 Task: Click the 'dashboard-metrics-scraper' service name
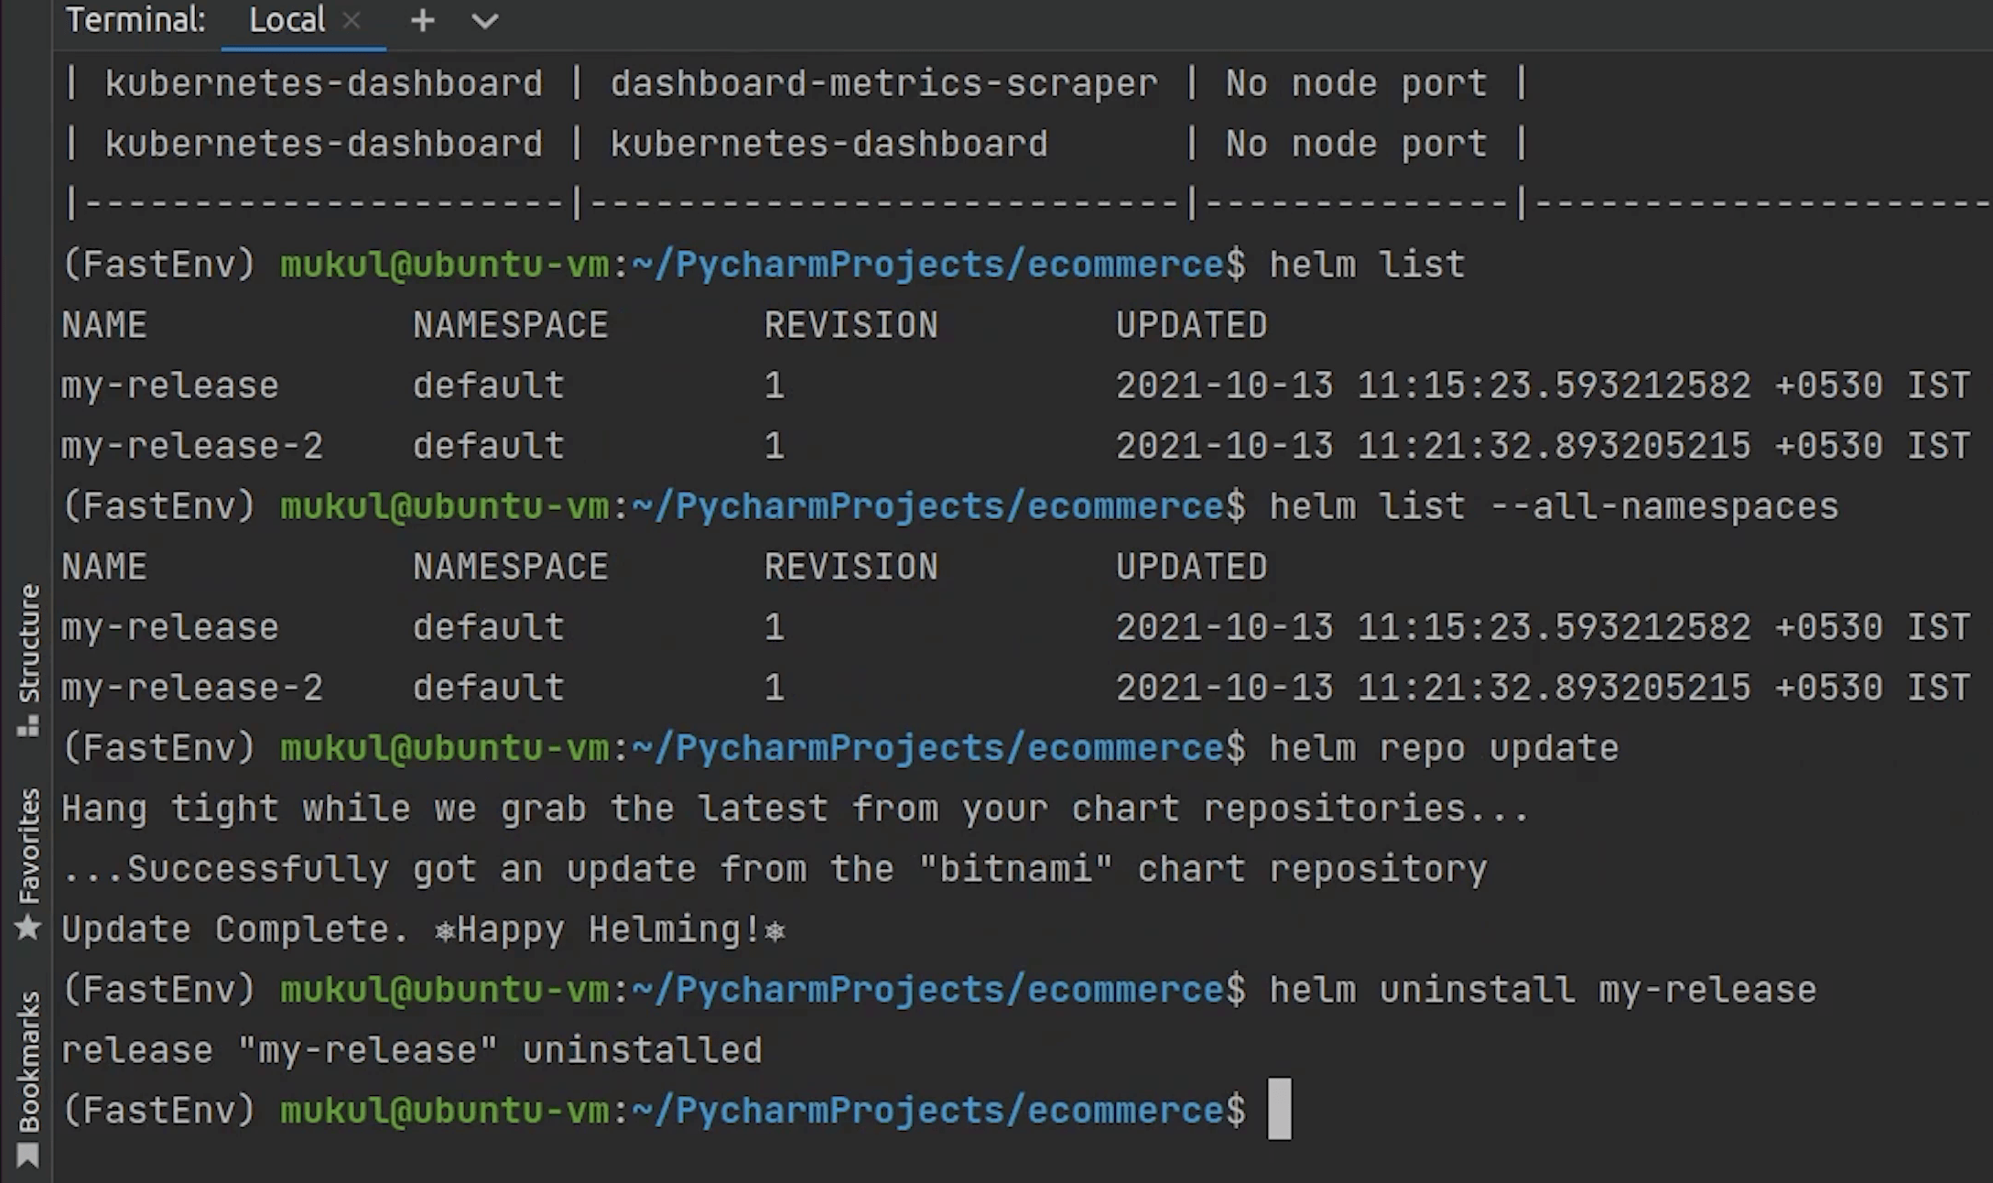click(883, 83)
